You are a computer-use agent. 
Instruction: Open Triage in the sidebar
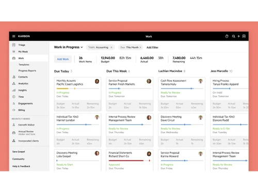click(x=22, y=45)
